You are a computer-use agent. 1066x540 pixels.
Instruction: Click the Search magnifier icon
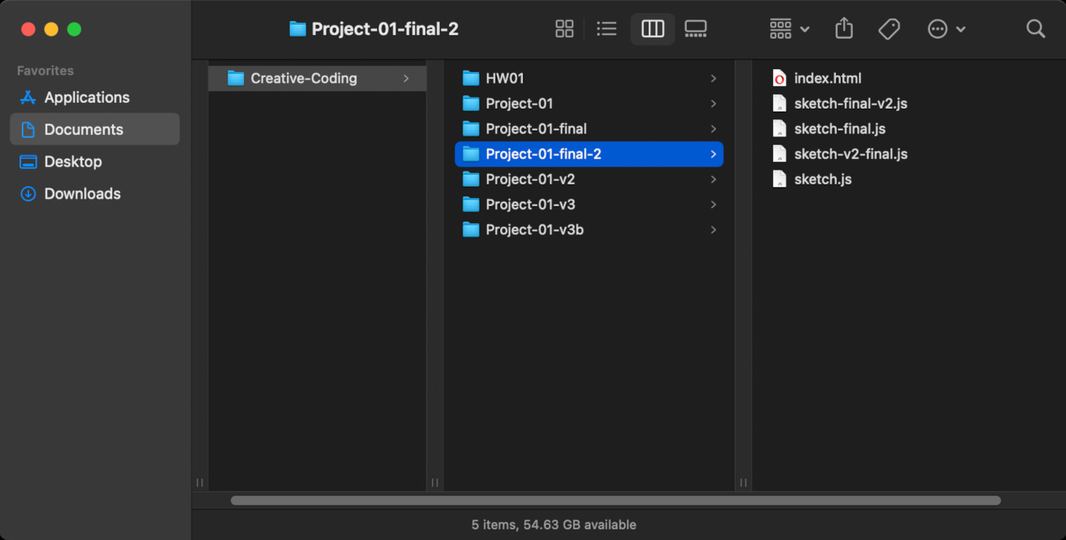[x=1035, y=29]
